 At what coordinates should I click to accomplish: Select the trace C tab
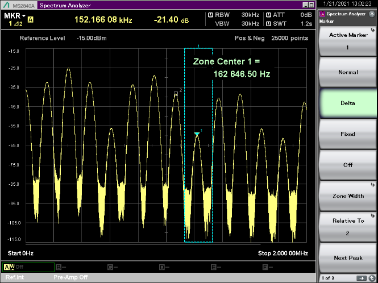(113, 267)
